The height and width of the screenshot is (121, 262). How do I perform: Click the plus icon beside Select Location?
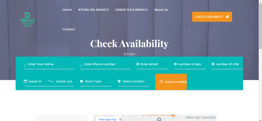pyautogui.click(x=119, y=81)
